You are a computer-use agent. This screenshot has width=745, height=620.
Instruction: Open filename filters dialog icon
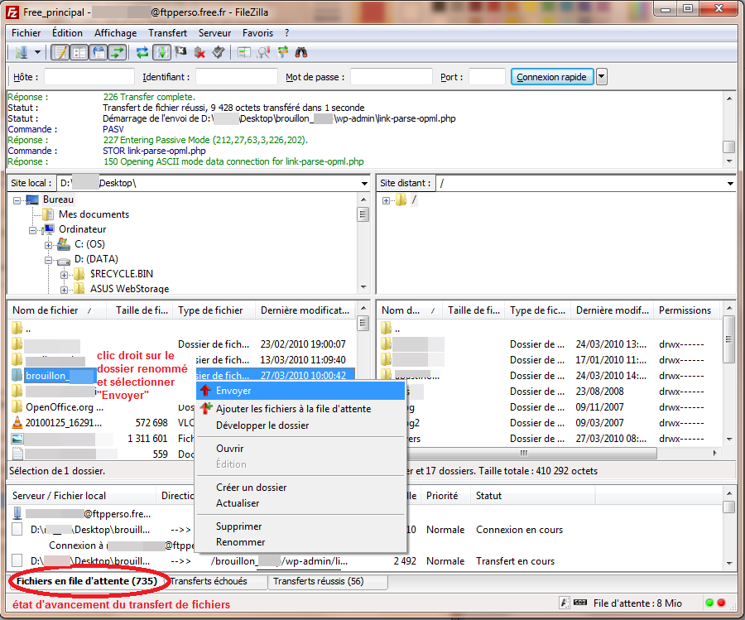[x=244, y=52]
